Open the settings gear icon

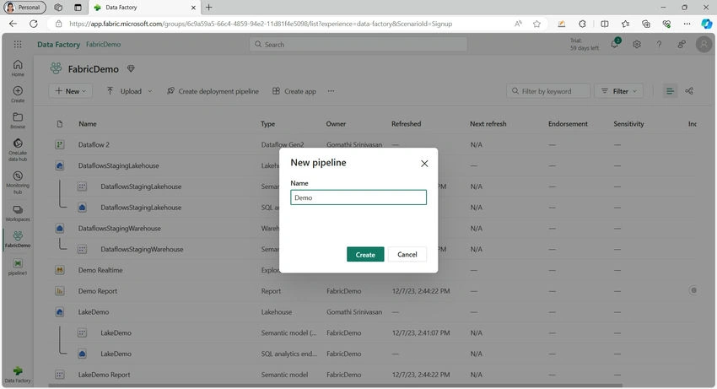tap(637, 45)
